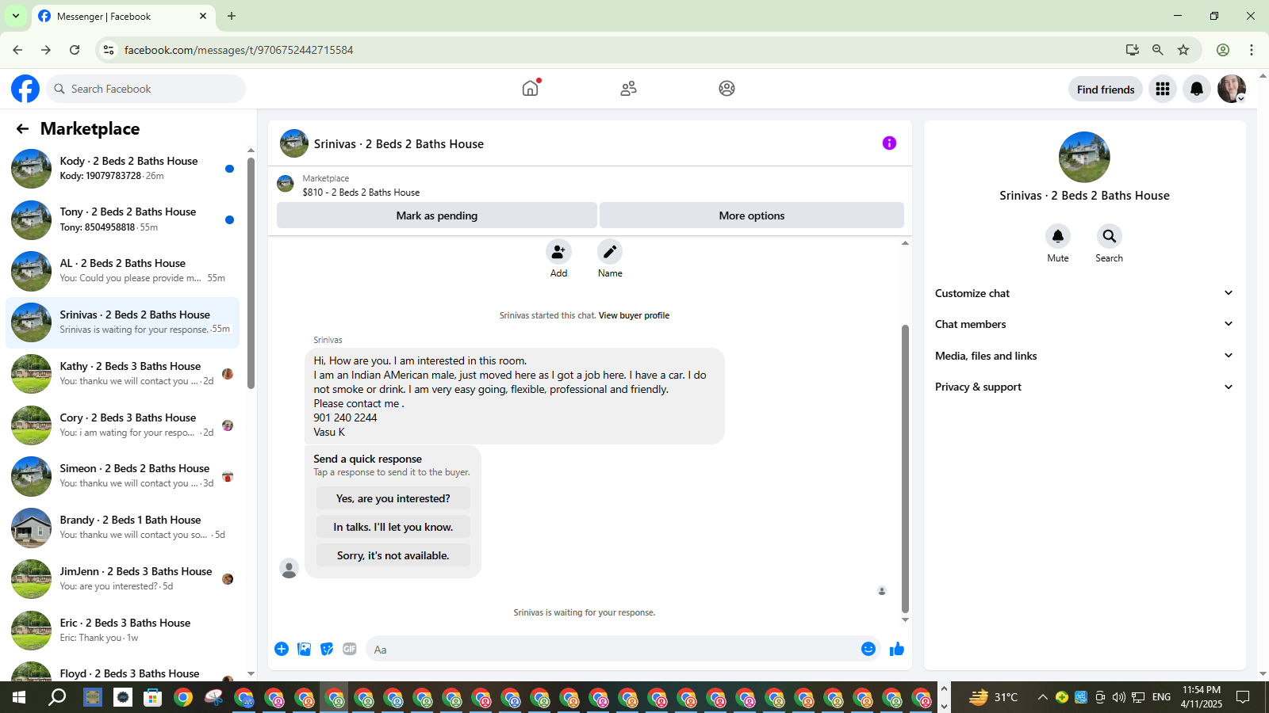Screen dimensions: 1269x713
Task: Click the chat messages scrollbar
Action: [905, 469]
